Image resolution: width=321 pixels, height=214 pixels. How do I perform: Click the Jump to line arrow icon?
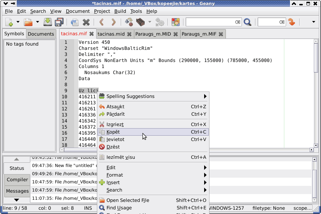[291, 22]
